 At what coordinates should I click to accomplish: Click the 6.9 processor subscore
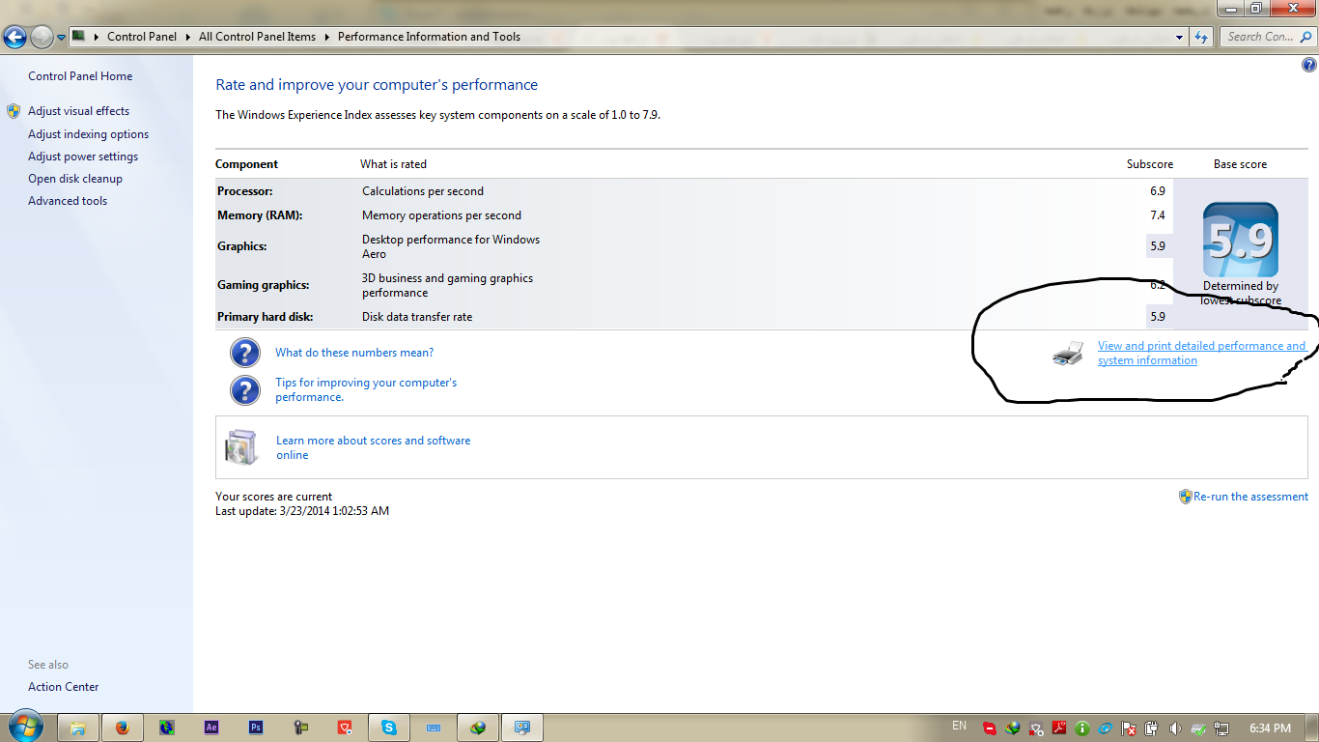[x=1158, y=191]
